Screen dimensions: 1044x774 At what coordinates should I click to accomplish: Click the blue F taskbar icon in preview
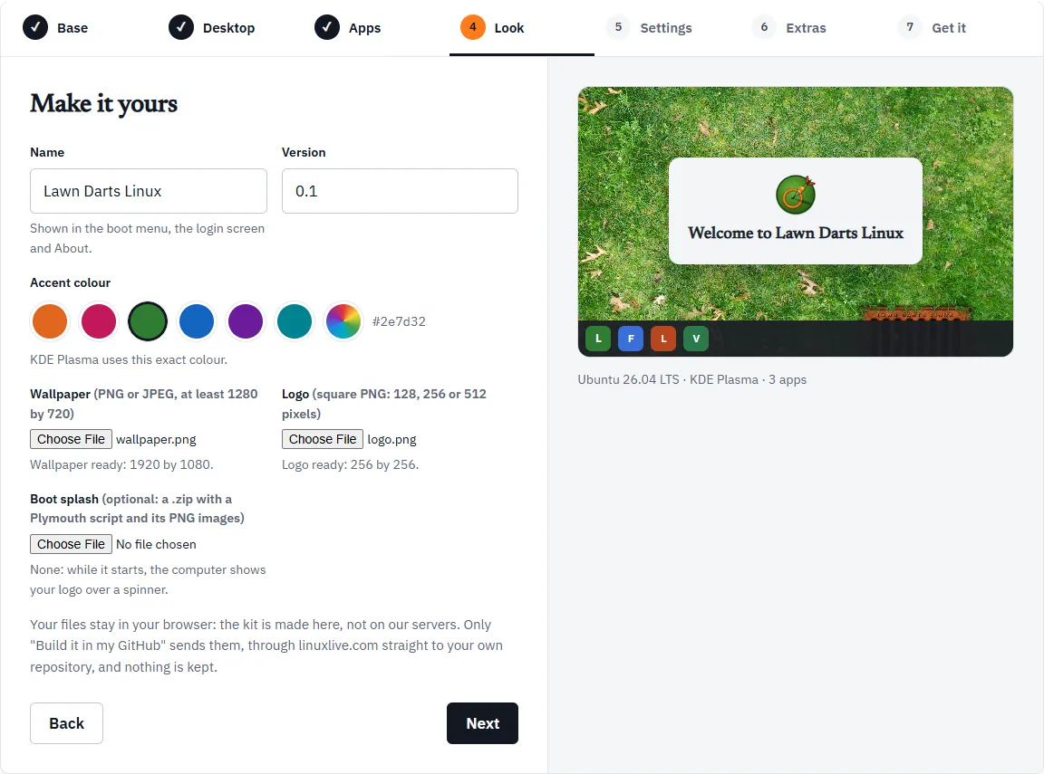[631, 339]
